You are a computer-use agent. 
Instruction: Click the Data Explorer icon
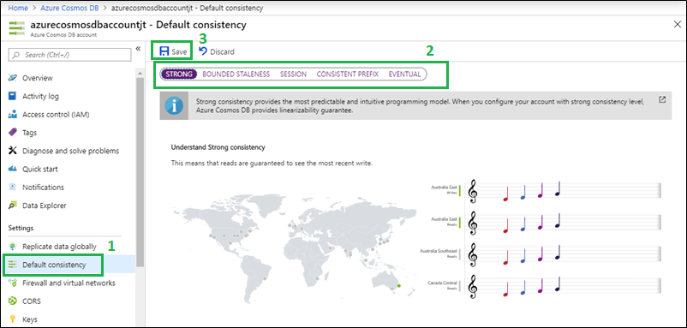point(13,206)
